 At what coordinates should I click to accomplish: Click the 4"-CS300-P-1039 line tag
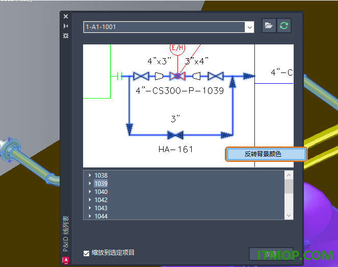point(180,91)
